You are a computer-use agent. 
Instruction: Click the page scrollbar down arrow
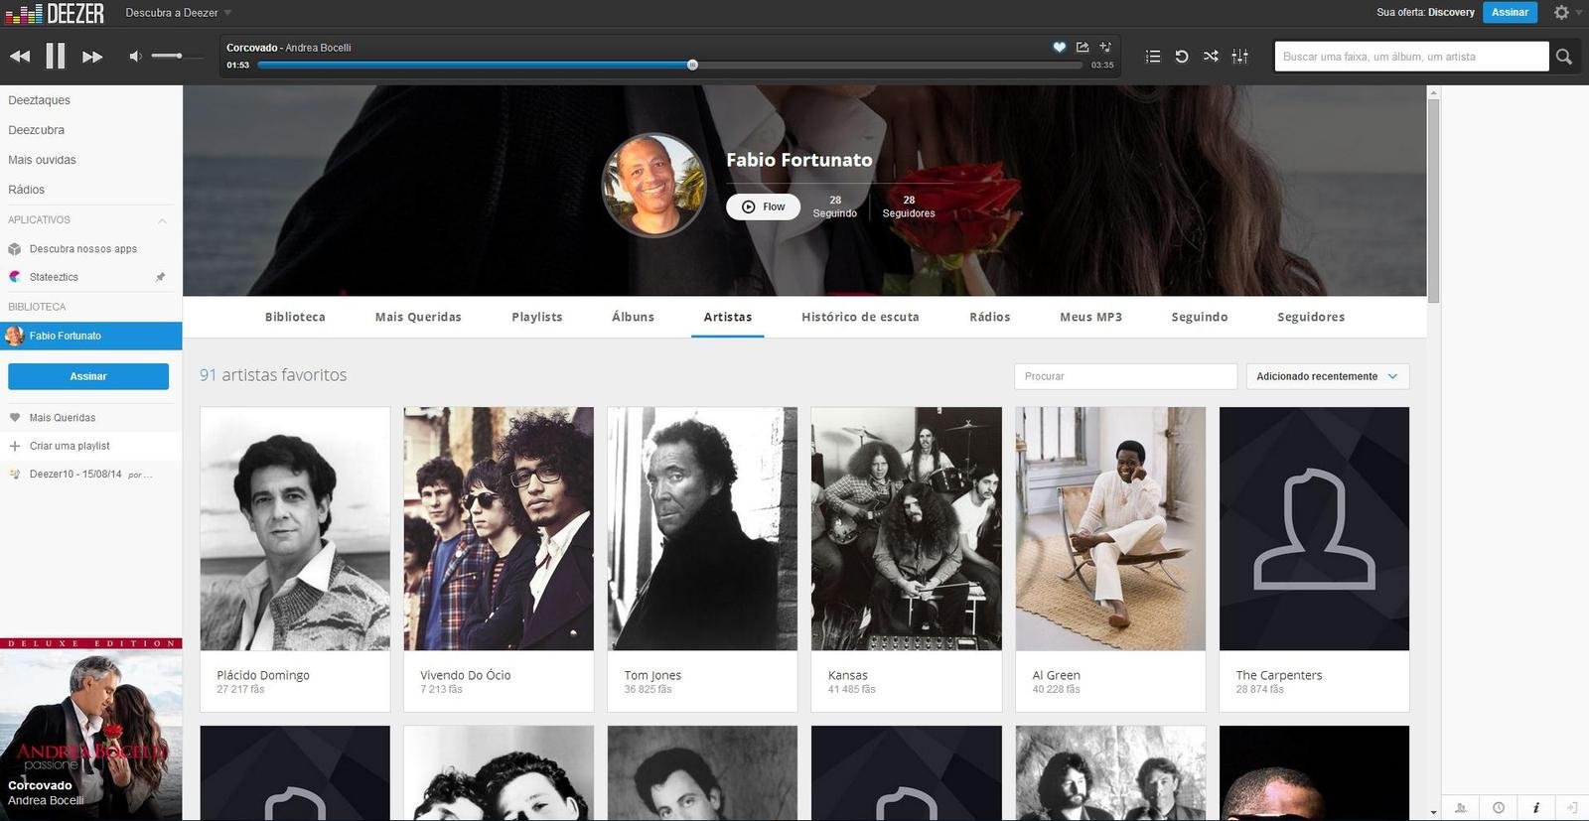tap(1433, 813)
